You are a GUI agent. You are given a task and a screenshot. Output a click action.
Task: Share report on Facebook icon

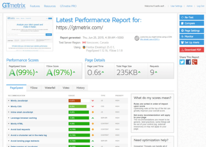pos(188,62)
